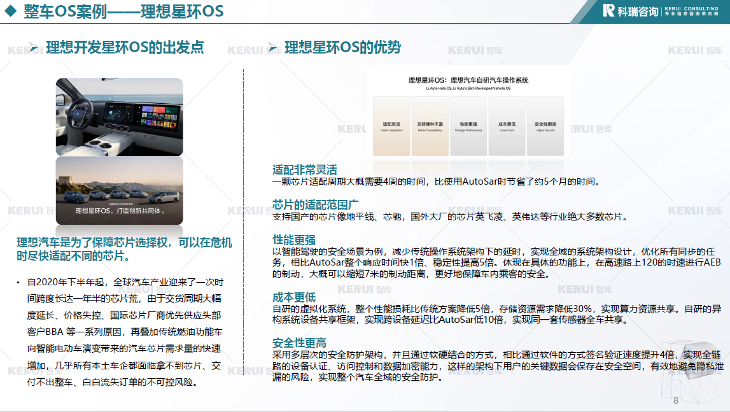Select the blue section heading '安全性更高'
Viewport: 730px width, 412px height.
[x=299, y=343]
